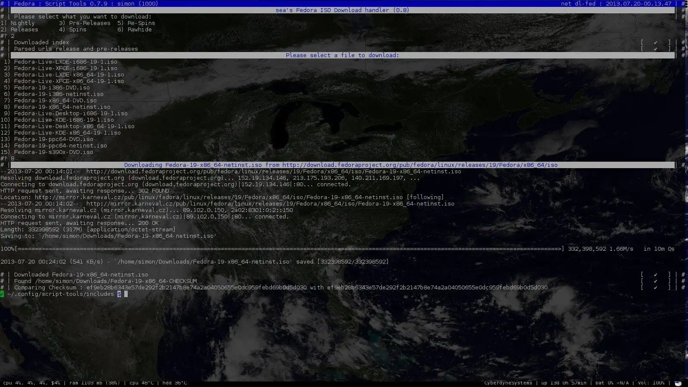Click list entry 'Fedora-19-i386-DVD.iso'
This screenshot has width=688, height=387.
52,88
